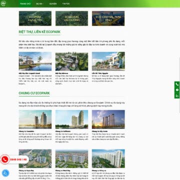
Task: Open the sunset sky apartment towers thumbnail
Action: [108, 119]
